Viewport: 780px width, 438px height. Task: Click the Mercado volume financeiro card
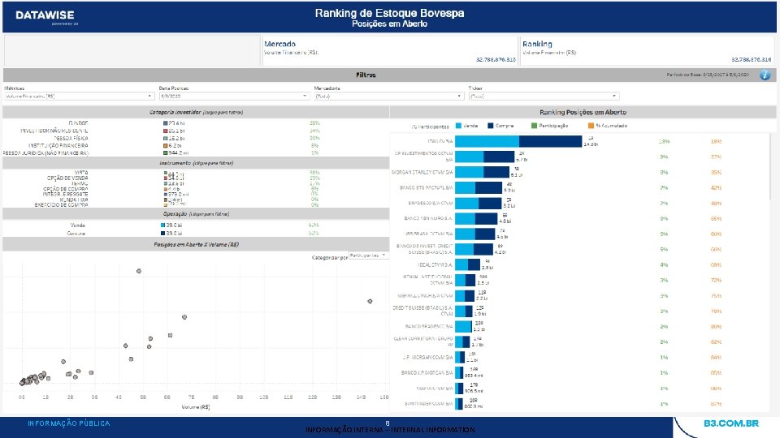coord(389,50)
